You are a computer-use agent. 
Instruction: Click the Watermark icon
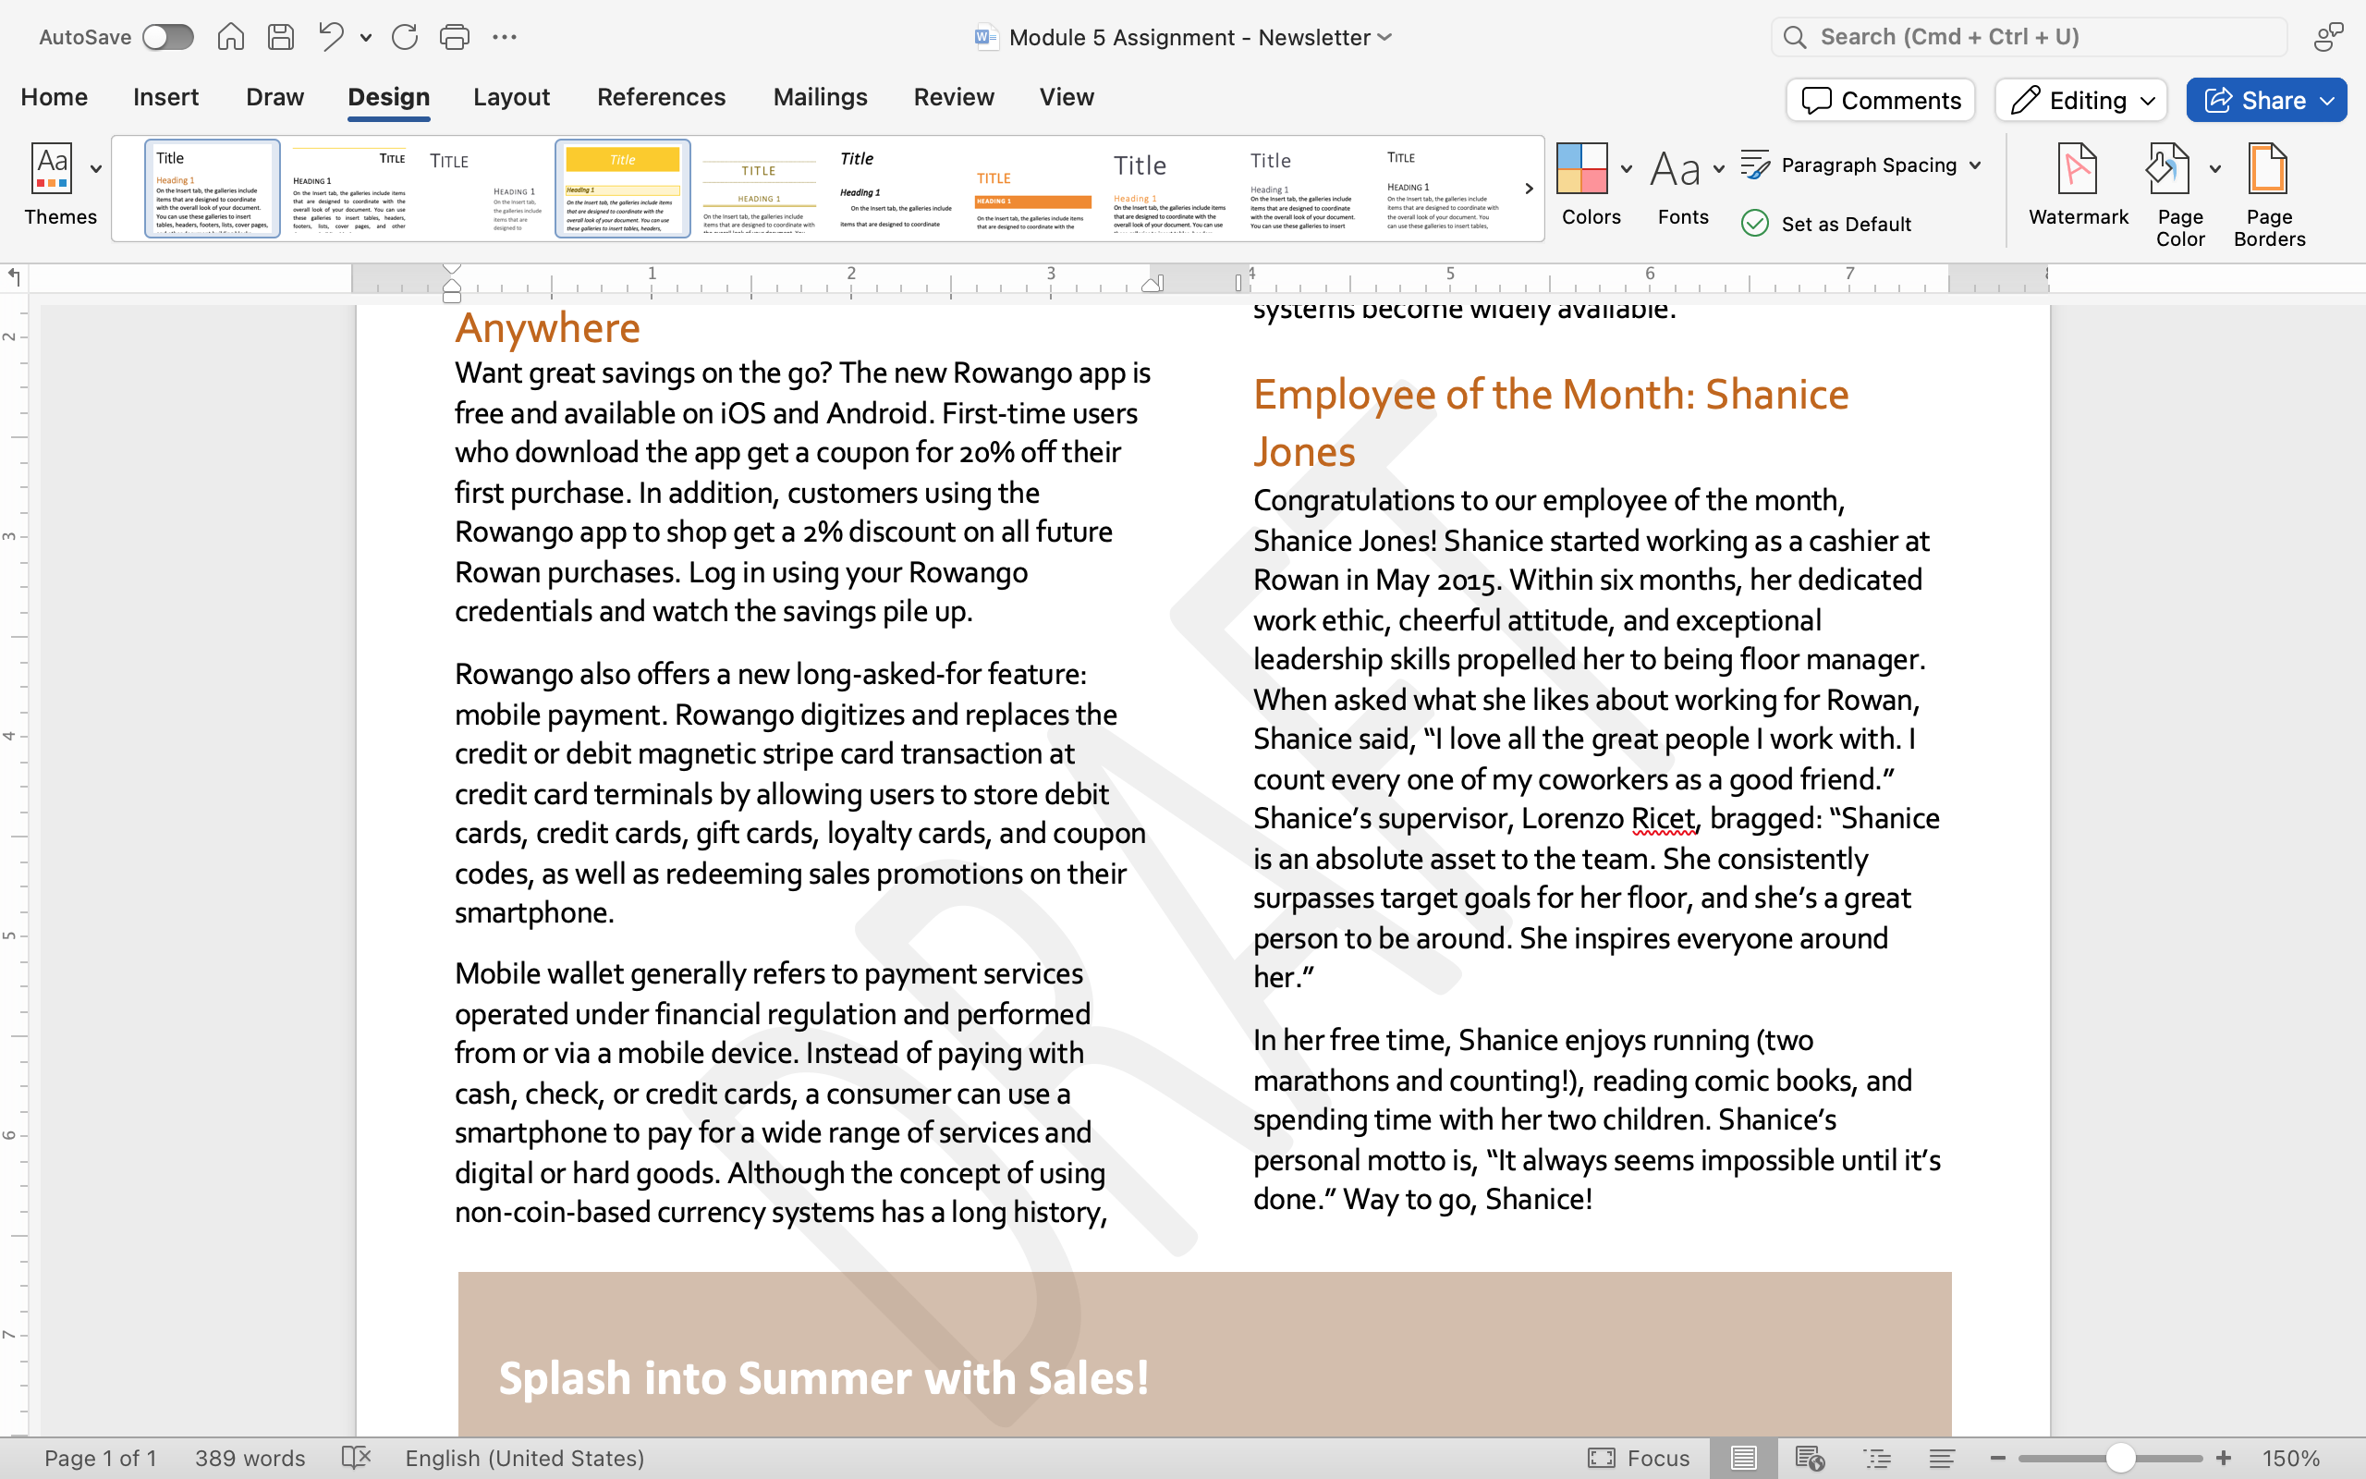coord(2078,169)
